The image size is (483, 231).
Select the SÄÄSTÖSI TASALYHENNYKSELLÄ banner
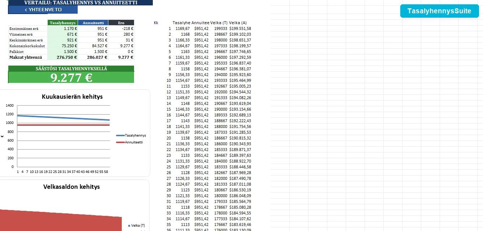point(71,68)
